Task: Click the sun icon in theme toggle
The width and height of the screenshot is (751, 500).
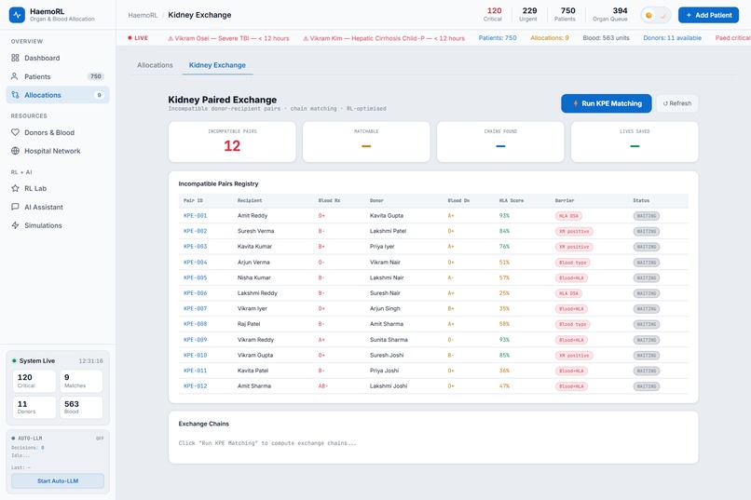Action: point(649,15)
